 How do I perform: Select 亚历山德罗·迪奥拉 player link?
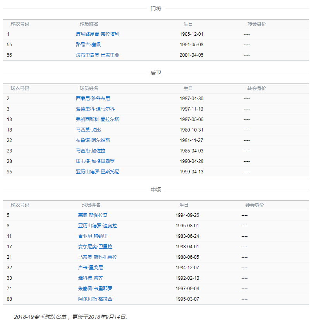(97, 226)
